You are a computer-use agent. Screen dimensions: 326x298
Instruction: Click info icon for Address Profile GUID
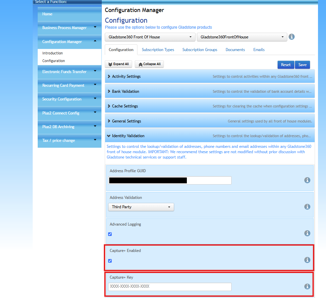[307, 180]
